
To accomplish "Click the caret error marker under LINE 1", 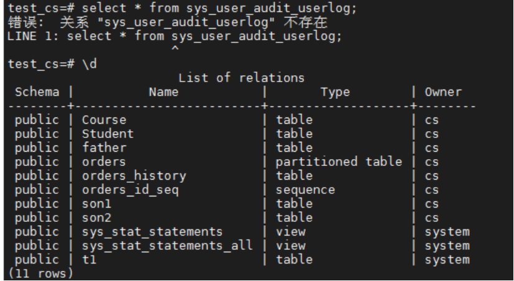I will [175, 48].
